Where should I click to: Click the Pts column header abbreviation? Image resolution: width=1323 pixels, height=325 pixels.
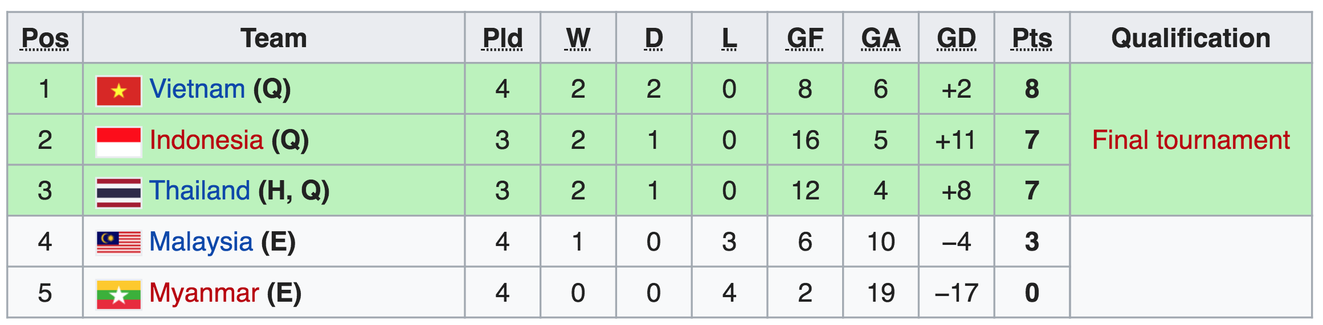[1031, 39]
